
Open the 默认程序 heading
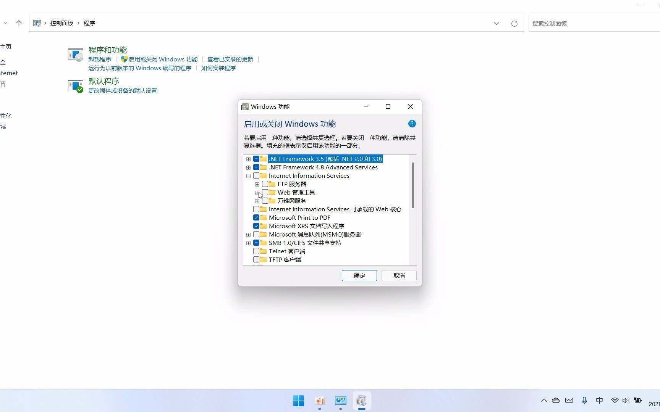tap(104, 81)
